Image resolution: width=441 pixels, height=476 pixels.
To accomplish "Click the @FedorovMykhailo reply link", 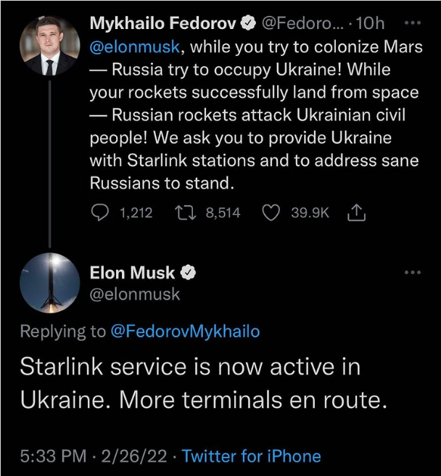I will pyautogui.click(x=185, y=332).
